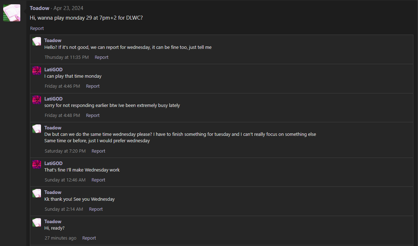Report LatiGOD's reply from Friday at 4:48 PM

point(93,115)
